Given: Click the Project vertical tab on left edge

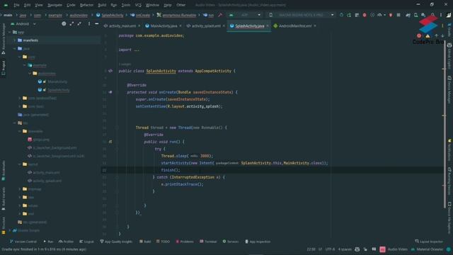Looking at the screenshot, I should coord(4,68).
